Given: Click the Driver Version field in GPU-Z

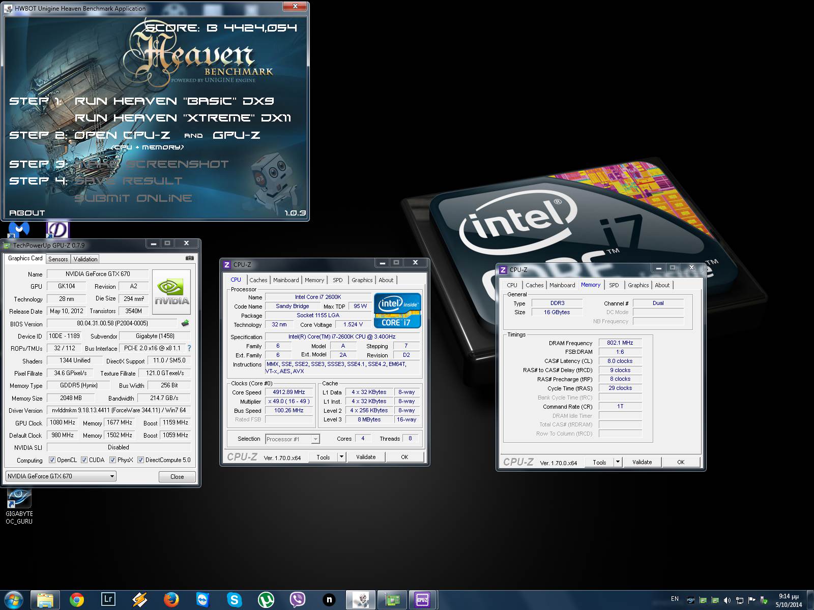Looking at the screenshot, I should [119, 410].
